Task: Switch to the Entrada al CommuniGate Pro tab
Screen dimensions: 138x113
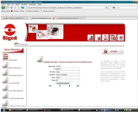Action: coord(69,18)
